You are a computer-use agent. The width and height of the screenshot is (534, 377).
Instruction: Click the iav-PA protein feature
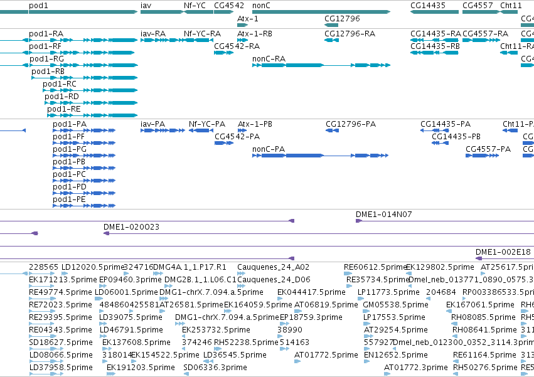[163, 130]
